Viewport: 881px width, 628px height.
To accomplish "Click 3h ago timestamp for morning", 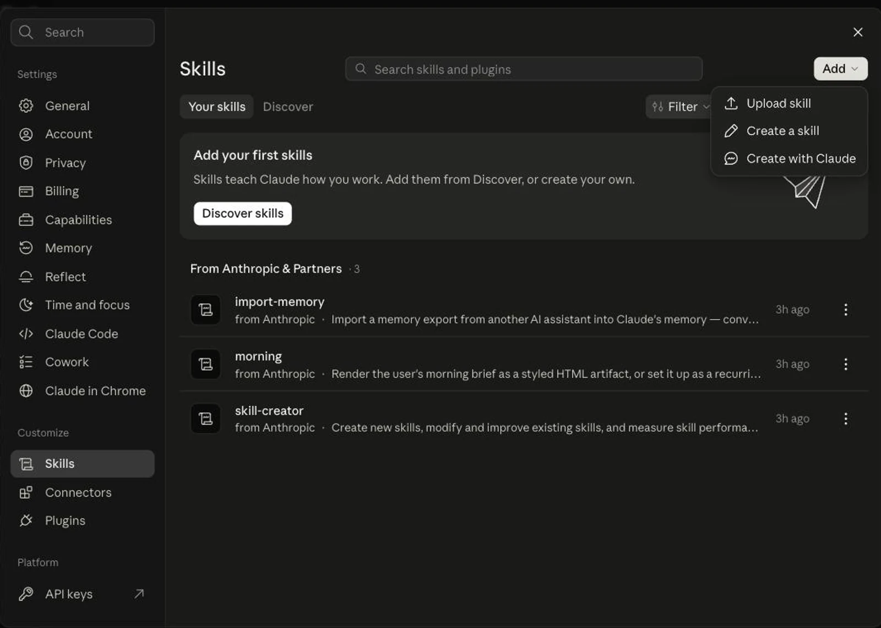I will (792, 364).
